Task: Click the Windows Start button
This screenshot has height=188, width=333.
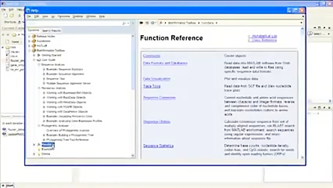Action: (x=8, y=186)
